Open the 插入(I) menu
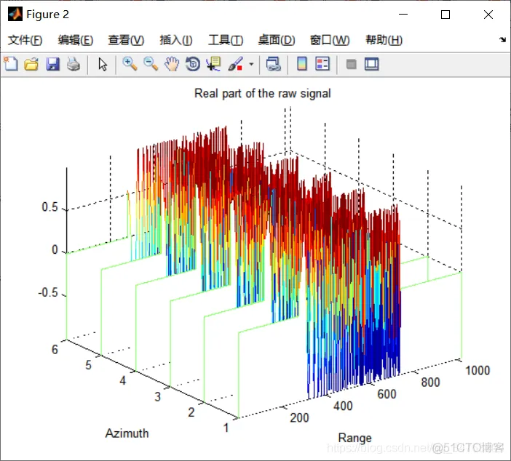This screenshot has height=461, width=511. click(176, 40)
